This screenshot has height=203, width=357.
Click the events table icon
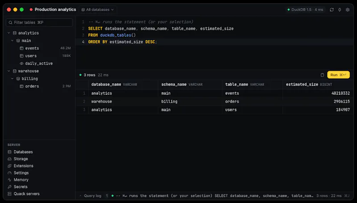point(21,48)
